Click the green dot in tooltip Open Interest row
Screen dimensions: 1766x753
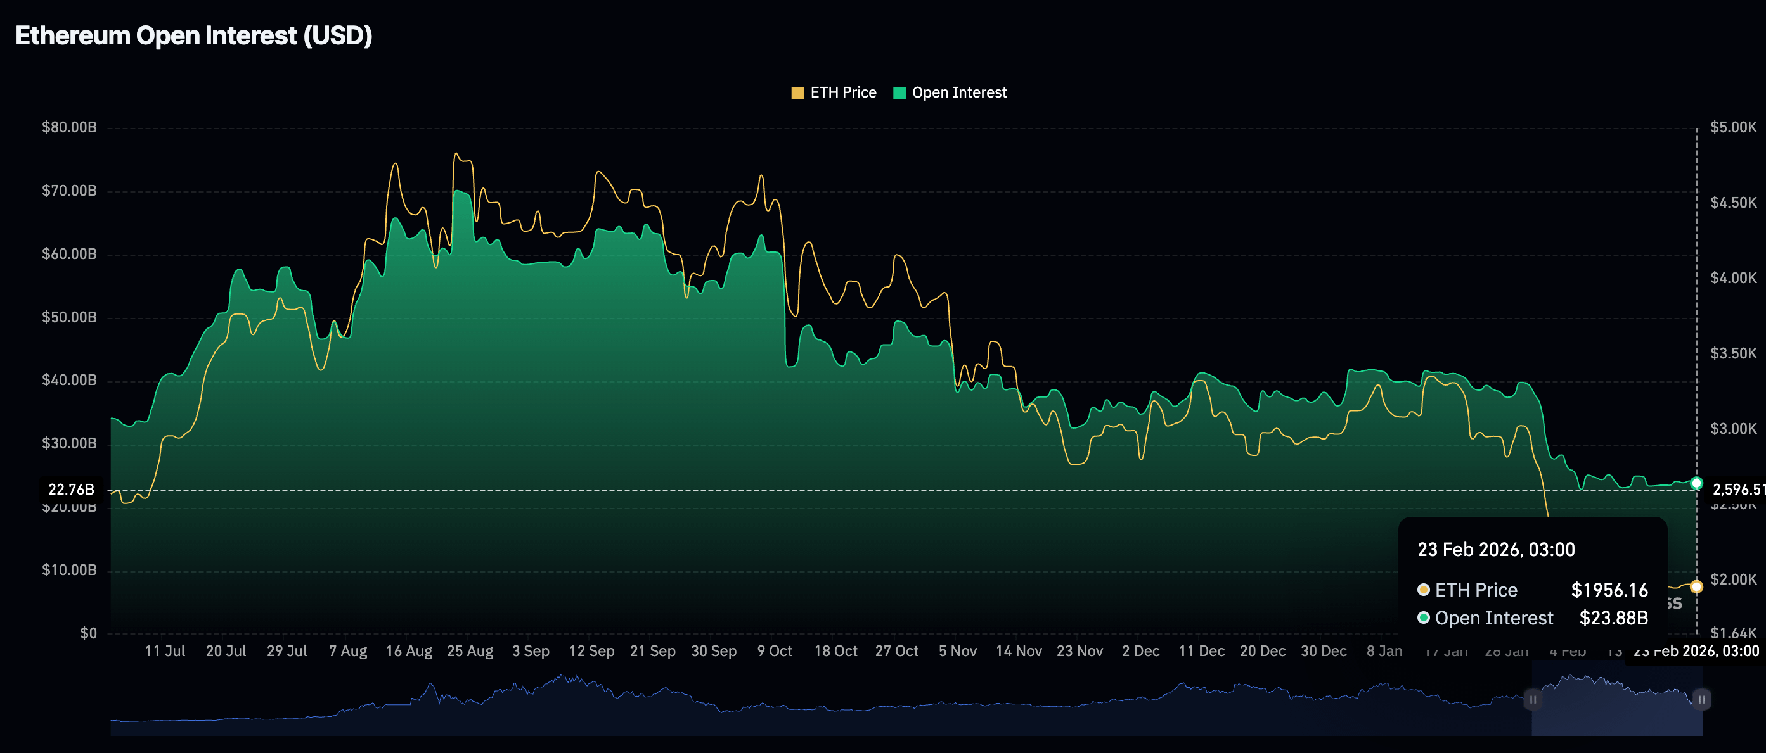(x=1423, y=618)
